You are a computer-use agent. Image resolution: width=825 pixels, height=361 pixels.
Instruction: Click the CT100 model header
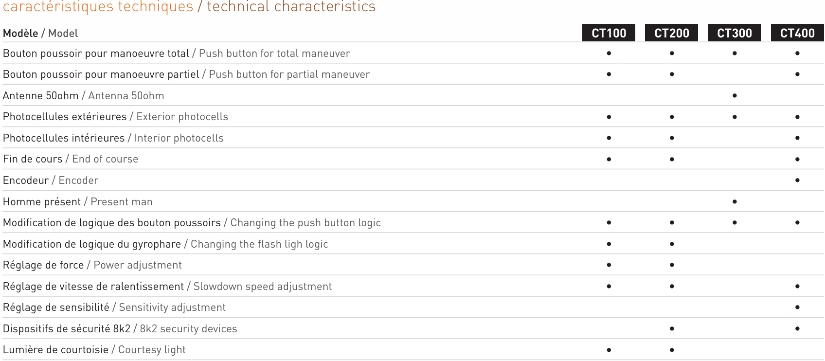click(x=609, y=33)
